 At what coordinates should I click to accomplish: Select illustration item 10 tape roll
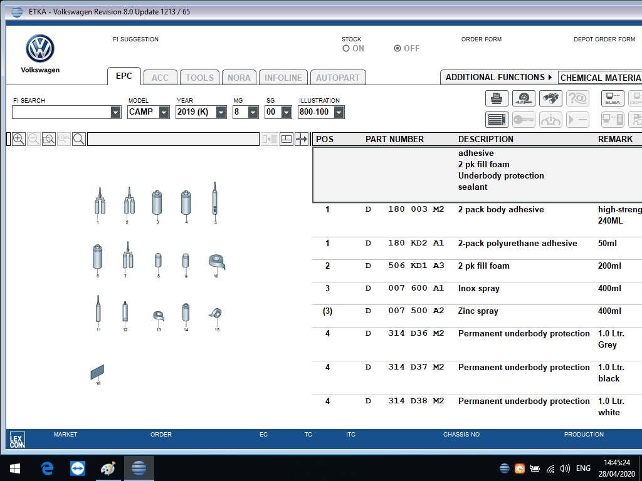coord(216,263)
